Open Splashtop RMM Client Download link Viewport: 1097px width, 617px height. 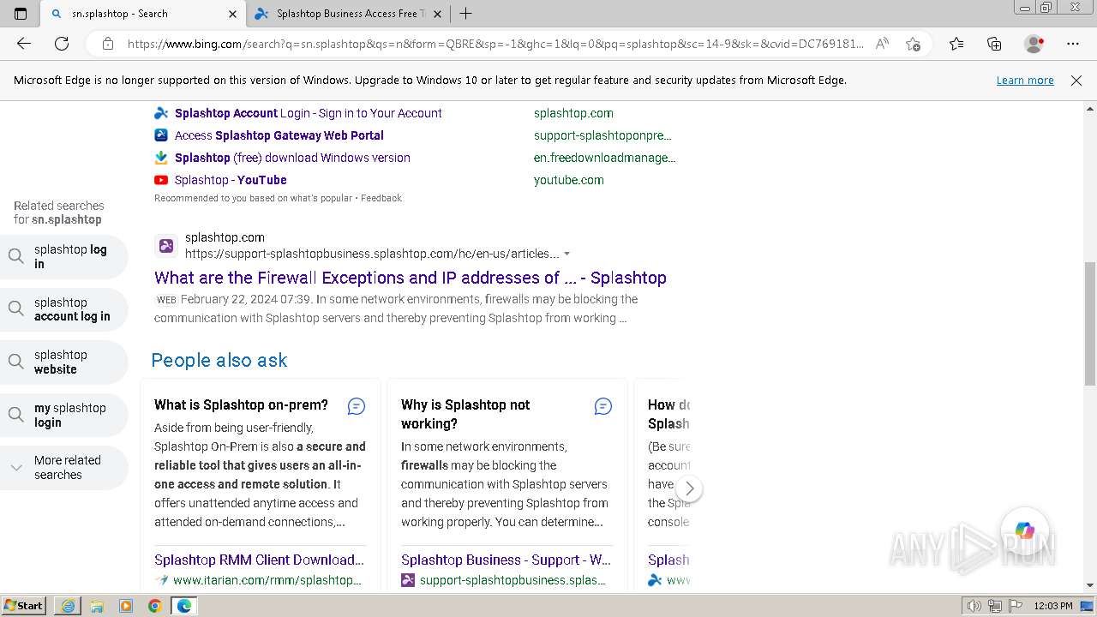(x=259, y=560)
